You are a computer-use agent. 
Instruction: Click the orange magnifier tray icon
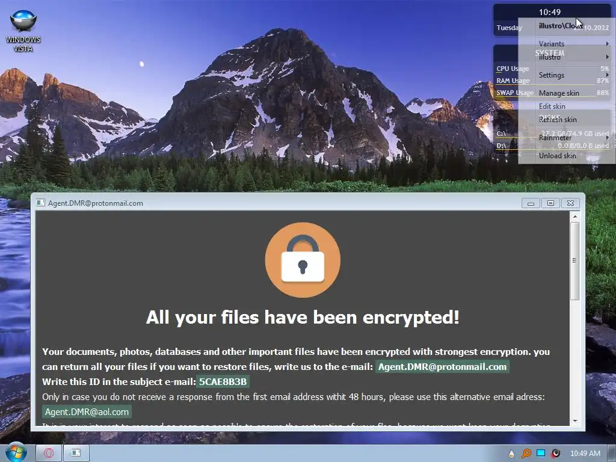point(526,454)
